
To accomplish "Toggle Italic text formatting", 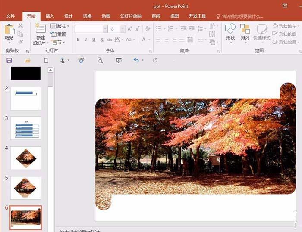I will click(86, 40).
